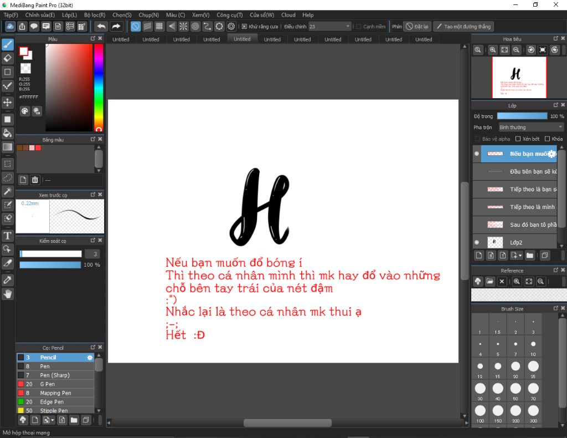Select the Eraser tool

(x=8, y=58)
